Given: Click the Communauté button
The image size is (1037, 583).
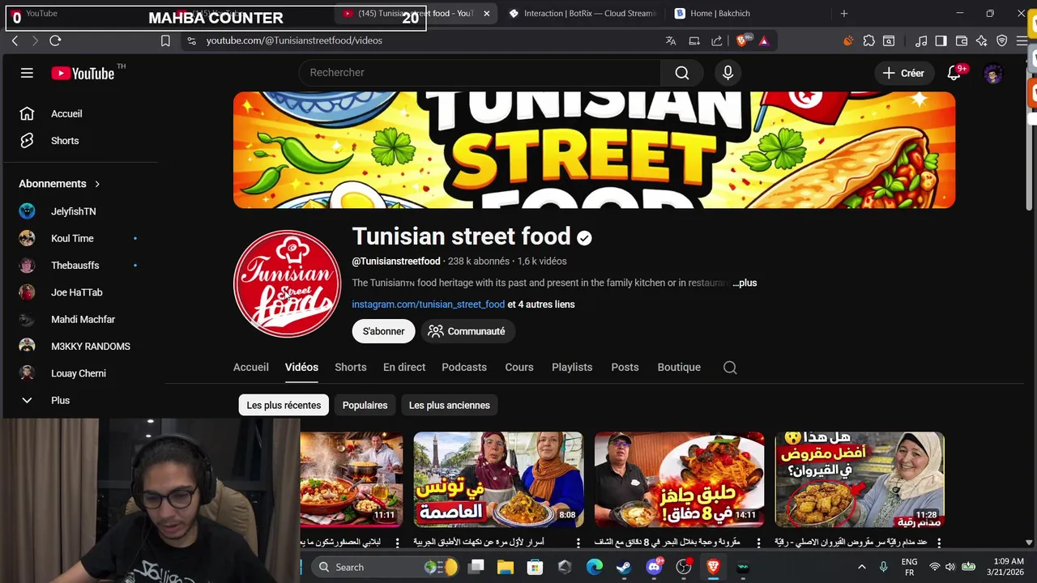Looking at the screenshot, I should click(x=467, y=331).
